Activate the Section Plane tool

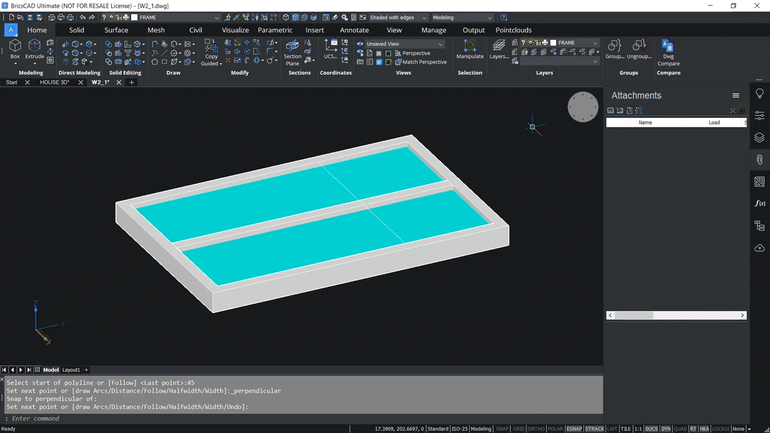pos(292,51)
